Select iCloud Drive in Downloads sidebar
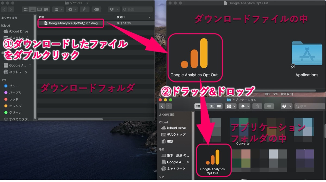 (16, 31)
